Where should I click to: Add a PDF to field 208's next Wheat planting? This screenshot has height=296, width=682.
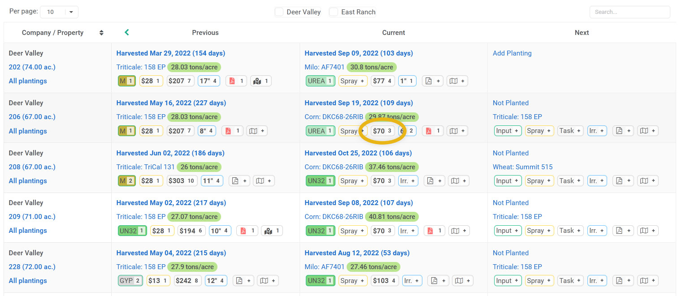(623, 181)
